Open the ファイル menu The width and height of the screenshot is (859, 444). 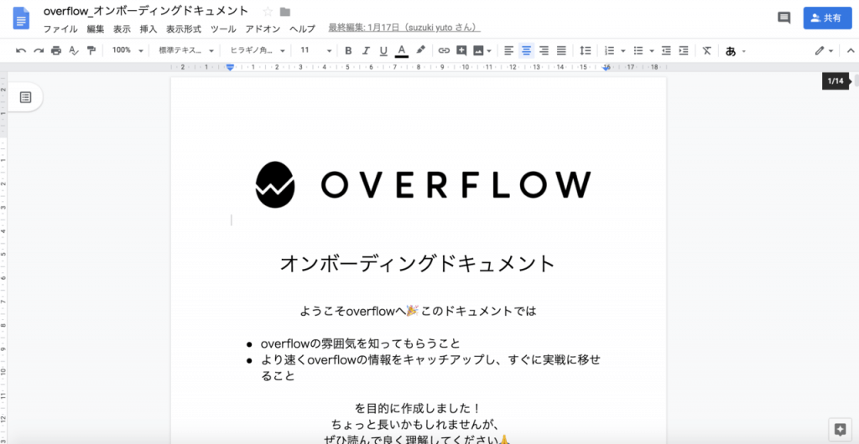tap(60, 29)
